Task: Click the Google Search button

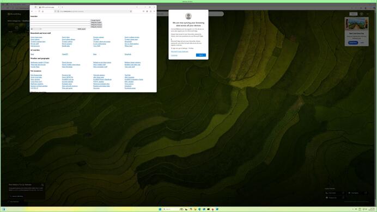Action: tap(95, 21)
